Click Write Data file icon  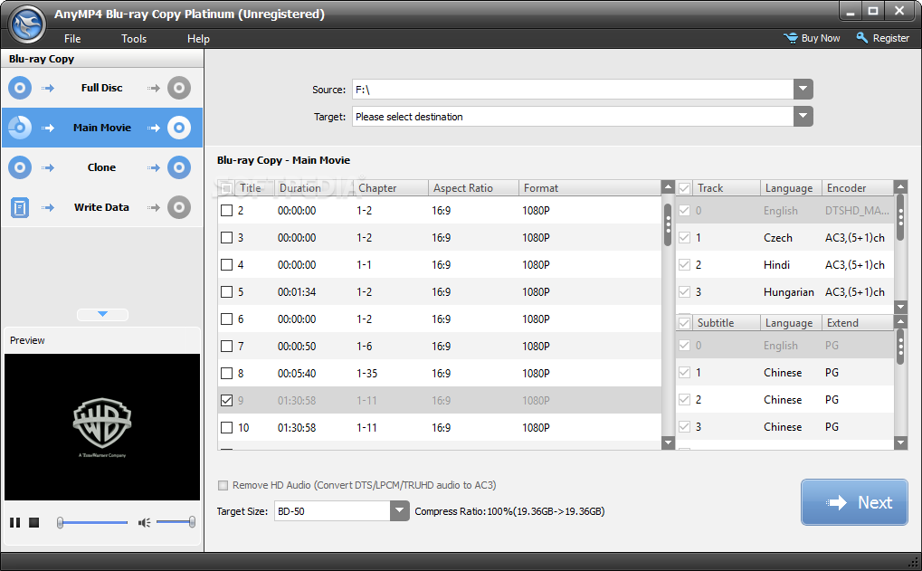coord(20,207)
